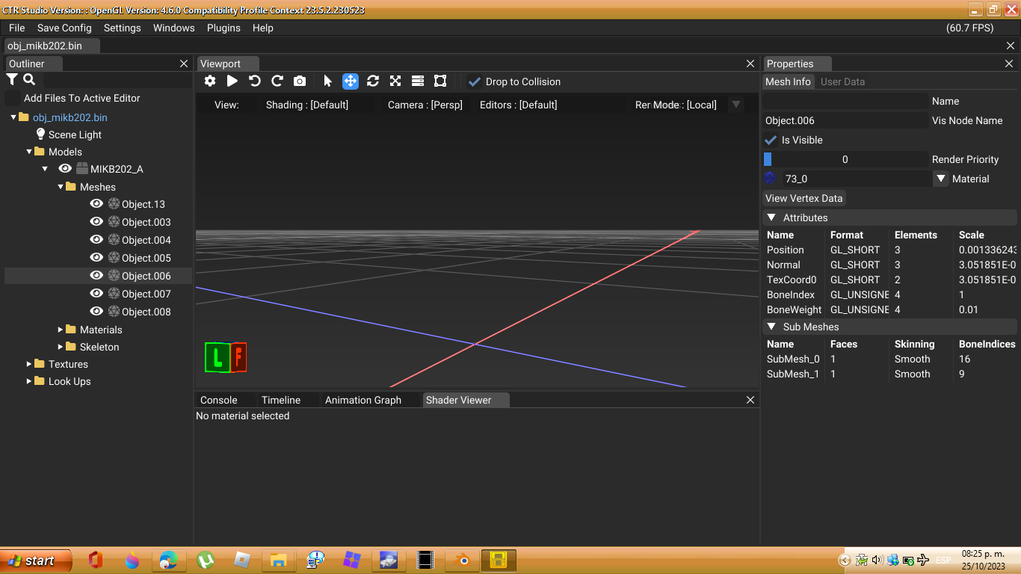Click the View Vertex Data button
The height and width of the screenshot is (574, 1021).
[803, 198]
